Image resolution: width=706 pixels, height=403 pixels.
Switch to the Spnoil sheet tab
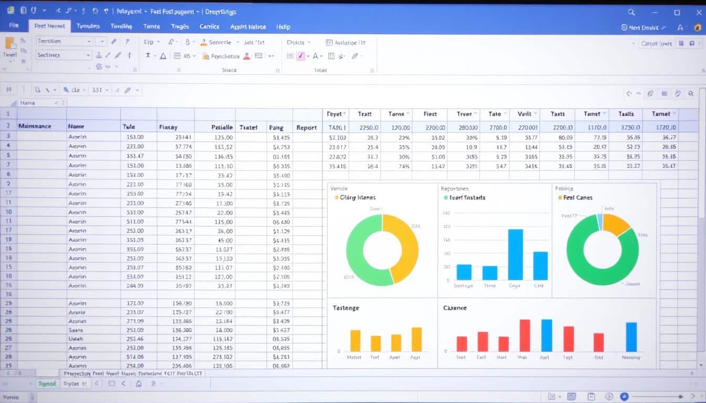(x=47, y=384)
